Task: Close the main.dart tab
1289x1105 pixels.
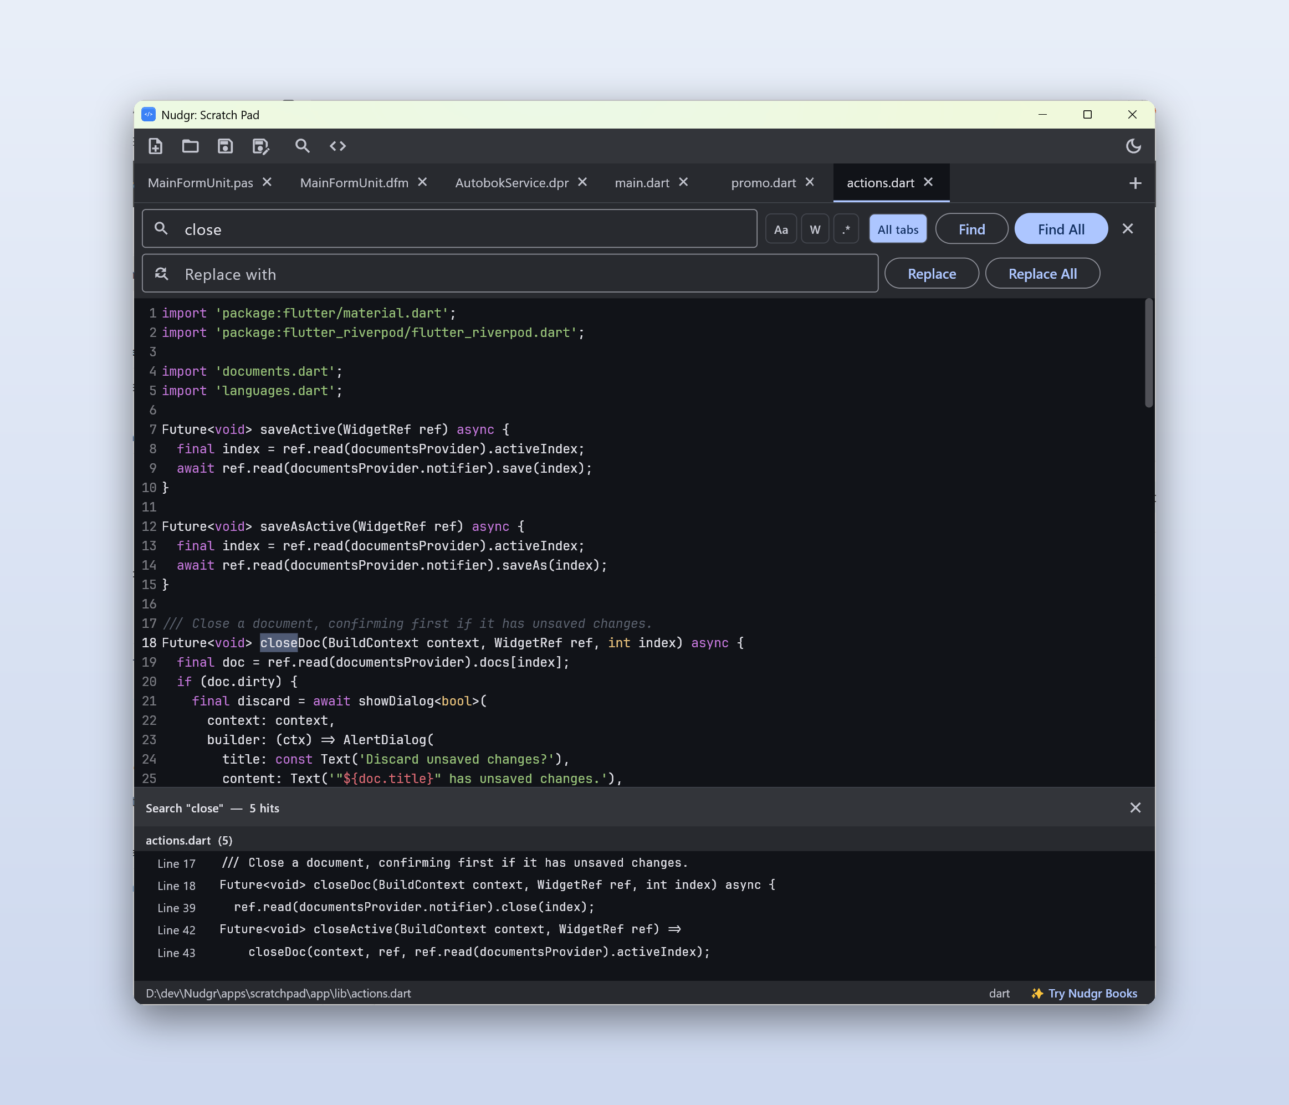Action: 684,182
